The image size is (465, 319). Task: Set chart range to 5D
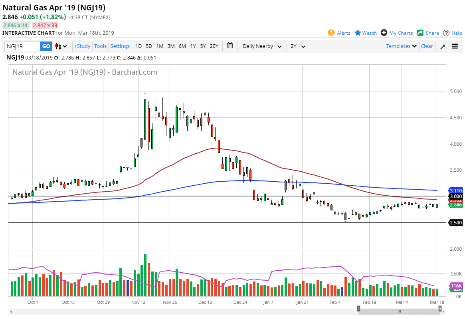[149, 46]
